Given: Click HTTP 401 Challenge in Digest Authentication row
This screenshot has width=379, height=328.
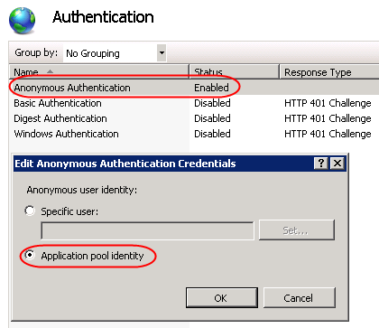Looking at the screenshot, I should [x=328, y=118].
